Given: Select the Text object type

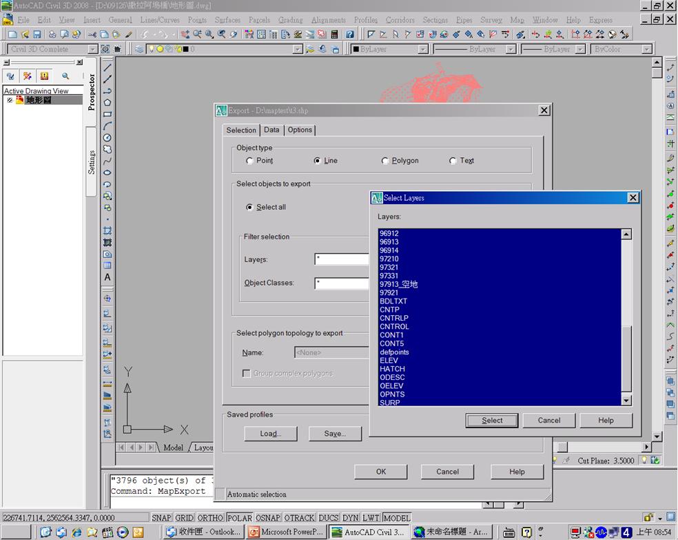Looking at the screenshot, I should pyautogui.click(x=453, y=161).
